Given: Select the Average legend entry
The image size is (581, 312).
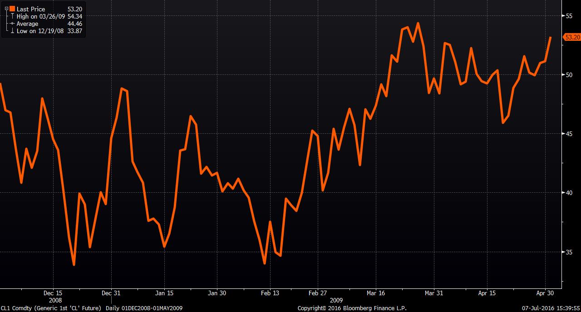Looking at the screenshot, I should pyautogui.click(x=27, y=24).
